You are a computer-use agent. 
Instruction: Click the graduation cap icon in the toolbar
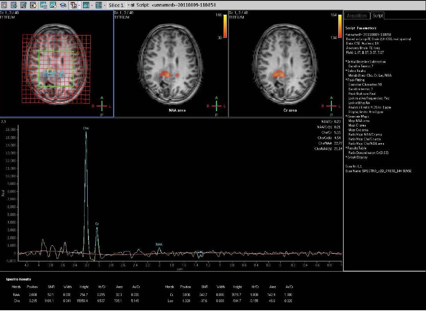click(x=62, y=5)
